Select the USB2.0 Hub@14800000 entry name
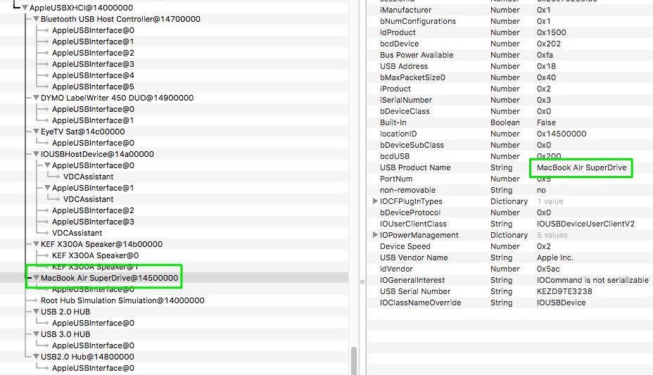Viewport: 653px width, 375px height. pyautogui.click(x=87, y=356)
